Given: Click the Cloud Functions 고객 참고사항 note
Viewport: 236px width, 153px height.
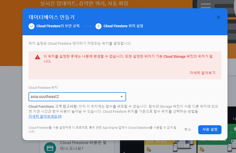Looking at the screenshot, I should pos(123,111).
